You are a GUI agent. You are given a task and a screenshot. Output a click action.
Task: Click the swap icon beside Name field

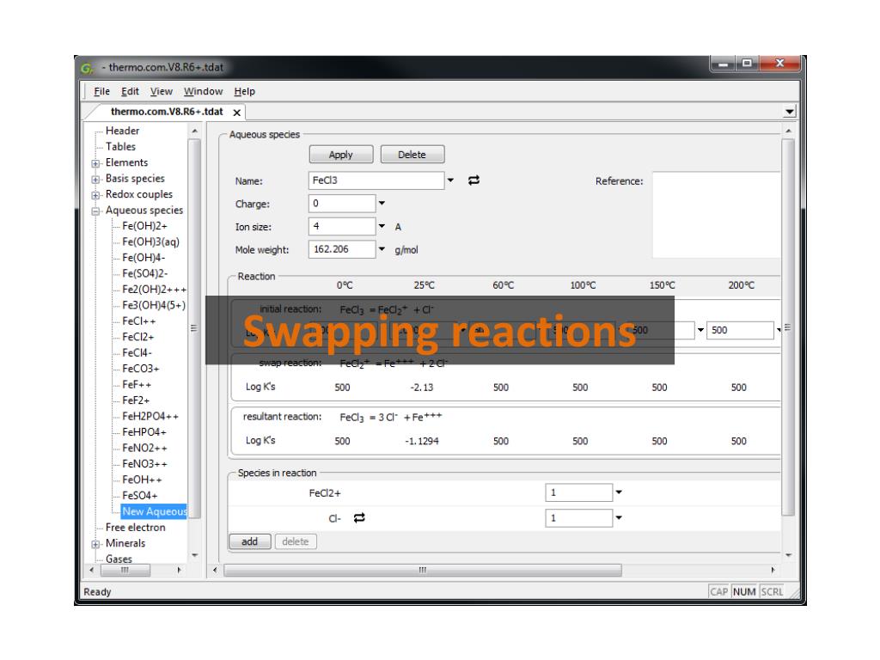click(x=474, y=180)
